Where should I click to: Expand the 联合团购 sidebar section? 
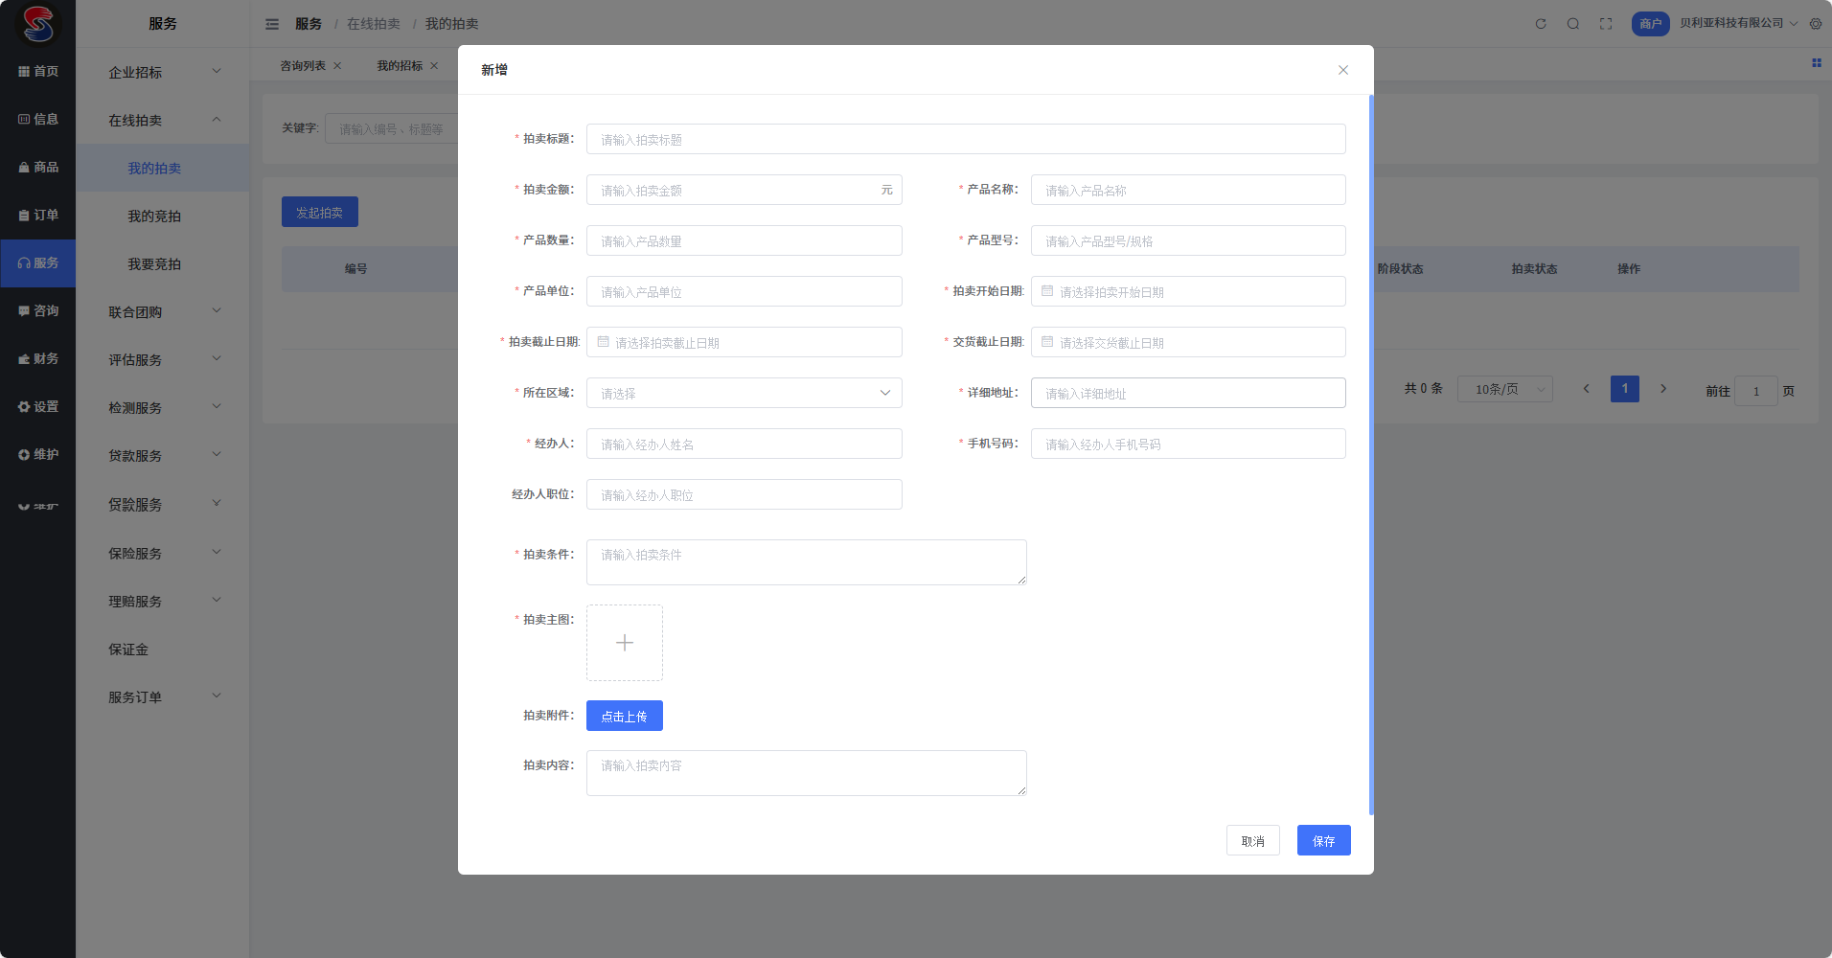[163, 311]
